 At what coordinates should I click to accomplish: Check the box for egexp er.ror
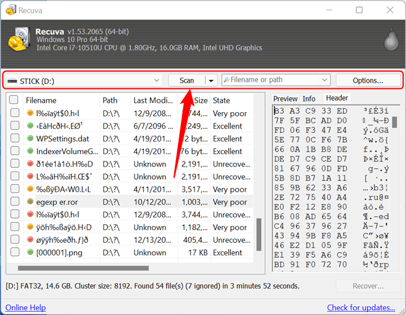[15, 202]
